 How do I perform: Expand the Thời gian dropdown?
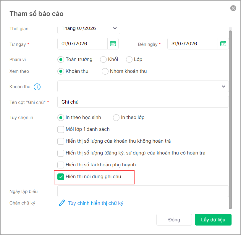[x=115, y=29]
